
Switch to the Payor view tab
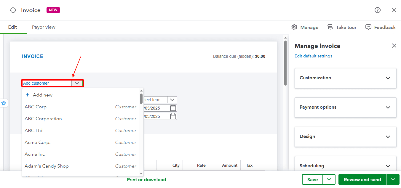43,27
